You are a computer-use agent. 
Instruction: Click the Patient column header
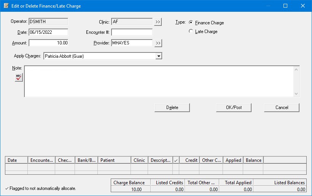(114, 160)
